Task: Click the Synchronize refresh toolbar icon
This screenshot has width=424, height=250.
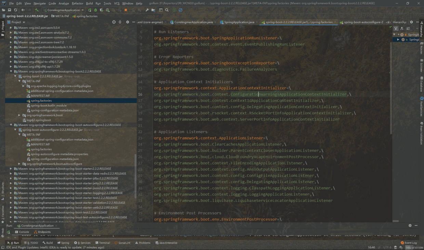Action: pos(16,10)
